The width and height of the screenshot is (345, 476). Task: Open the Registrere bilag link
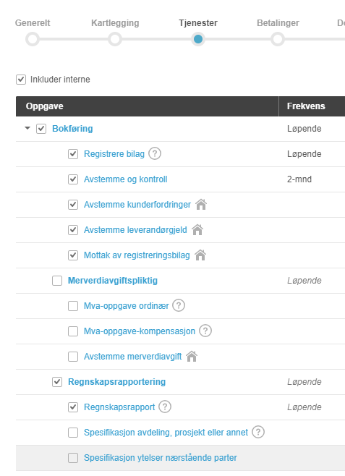pyautogui.click(x=114, y=154)
